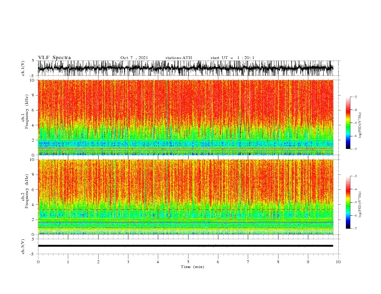
Task: Click the ch.3 voltage trace panel
Action: coord(189,246)
